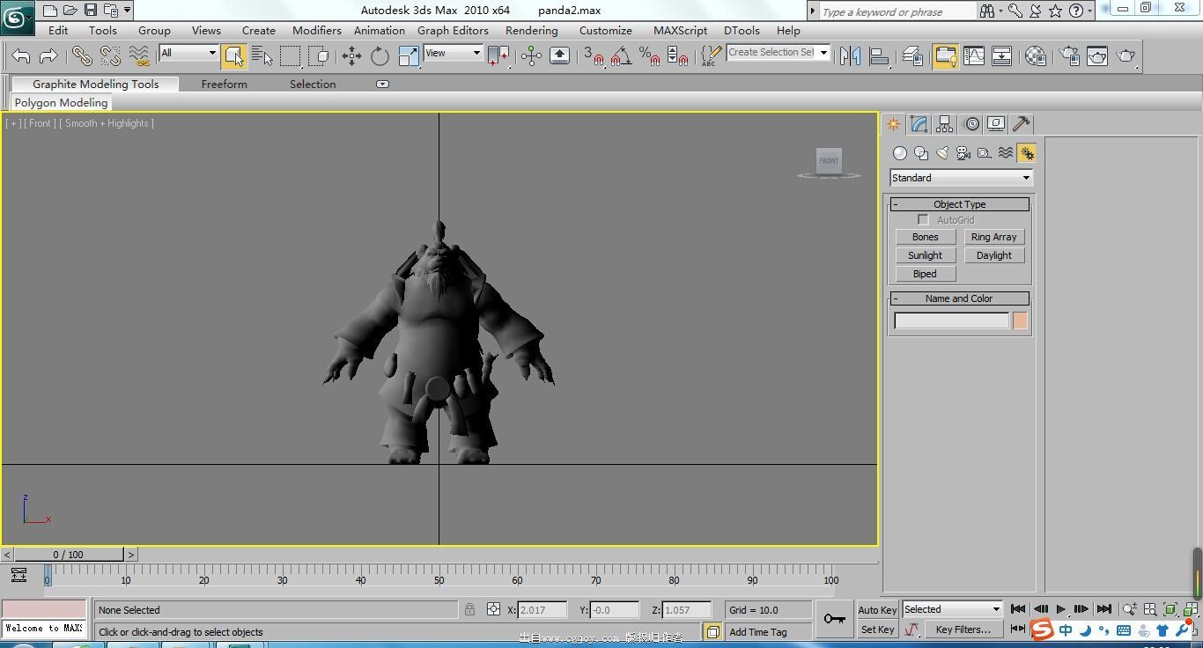The image size is (1203, 648).
Task: Open the Modify command panel tab
Action: (x=919, y=124)
